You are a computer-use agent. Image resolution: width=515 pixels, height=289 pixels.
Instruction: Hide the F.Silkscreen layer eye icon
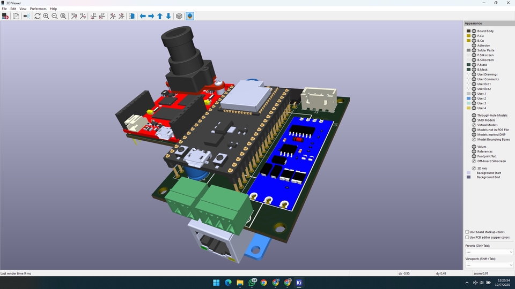474,55
